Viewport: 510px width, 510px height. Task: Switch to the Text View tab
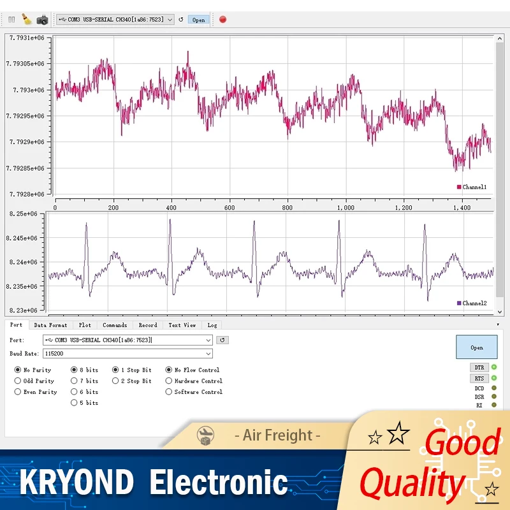(182, 325)
